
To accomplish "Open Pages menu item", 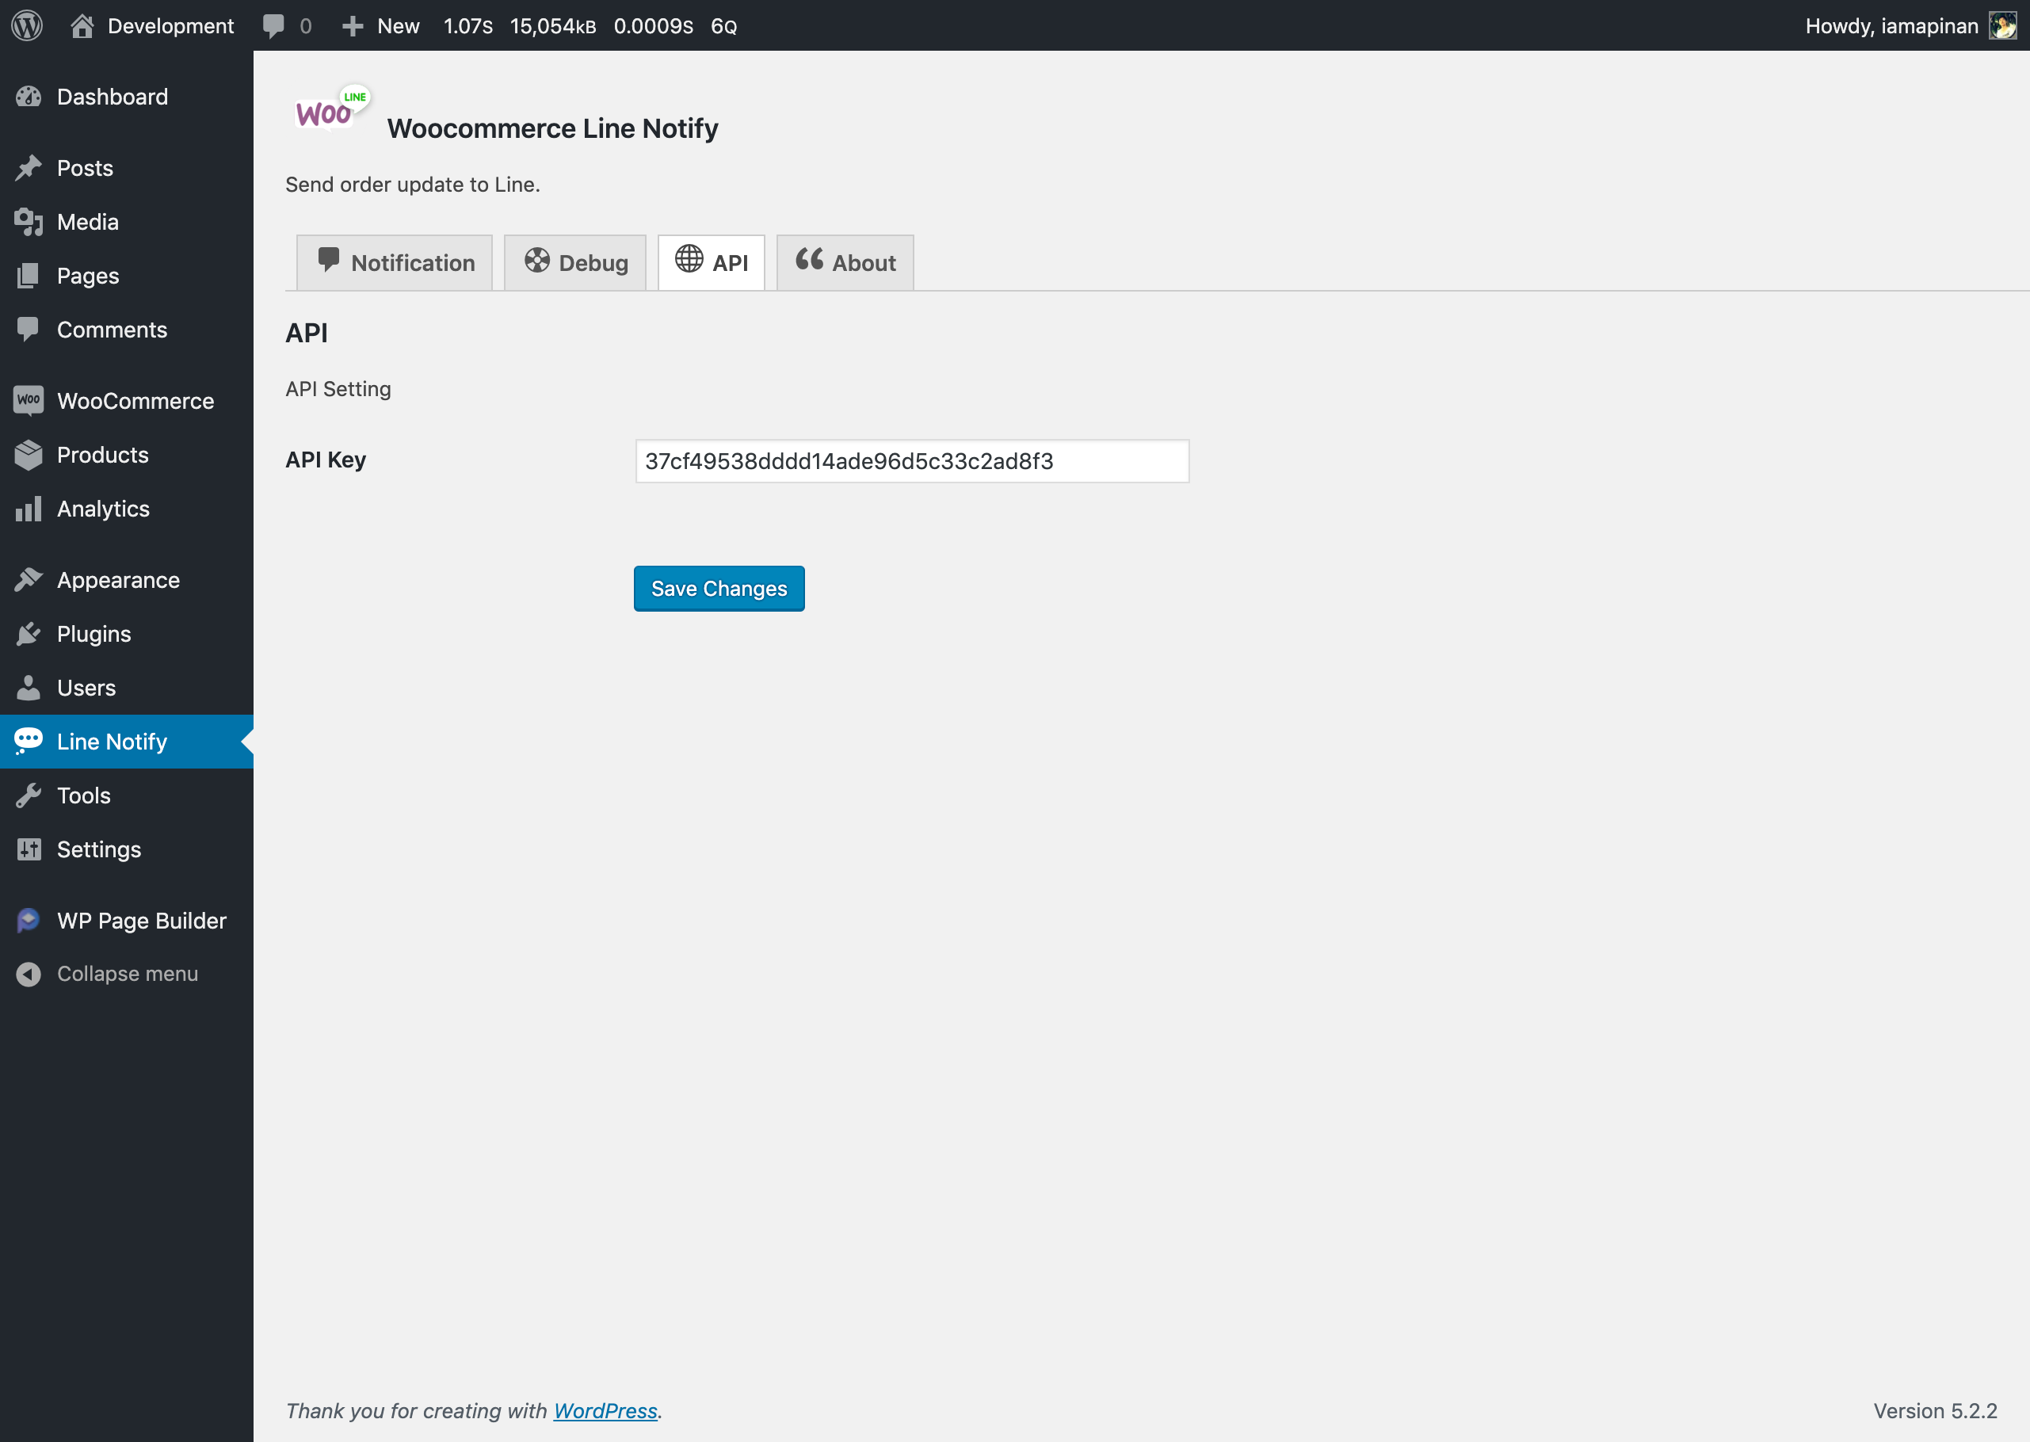I will point(88,277).
